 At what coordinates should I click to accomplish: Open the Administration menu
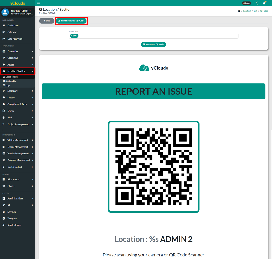click(x=18, y=199)
